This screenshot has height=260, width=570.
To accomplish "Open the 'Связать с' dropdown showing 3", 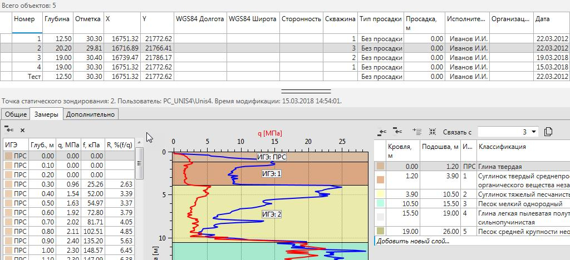I will click(534, 132).
